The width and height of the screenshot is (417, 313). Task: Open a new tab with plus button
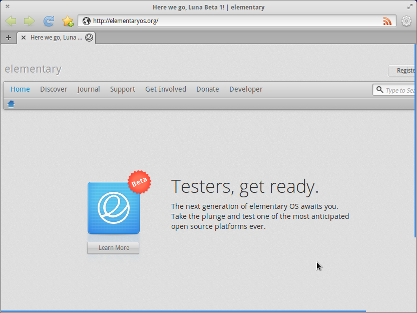pyautogui.click(x=9, y=38)
